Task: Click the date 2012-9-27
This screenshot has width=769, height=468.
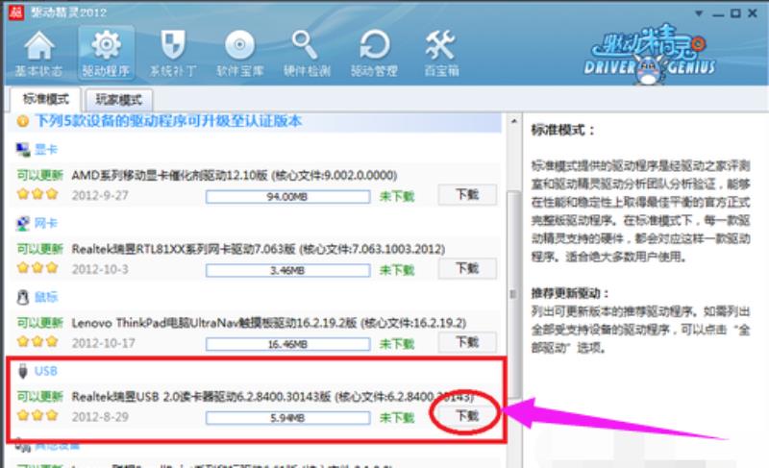Action: (x=100, y=195)
